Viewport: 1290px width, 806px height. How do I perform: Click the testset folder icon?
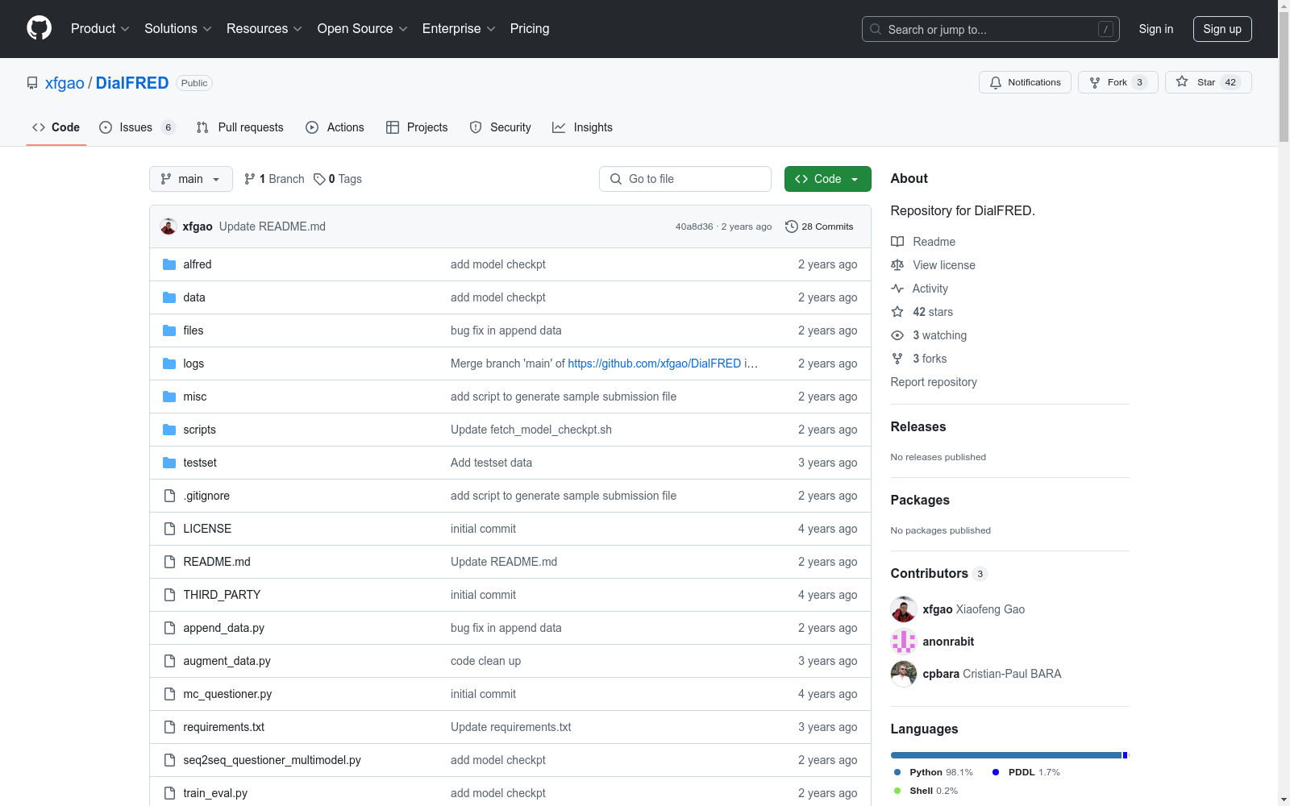coord(169,463)
